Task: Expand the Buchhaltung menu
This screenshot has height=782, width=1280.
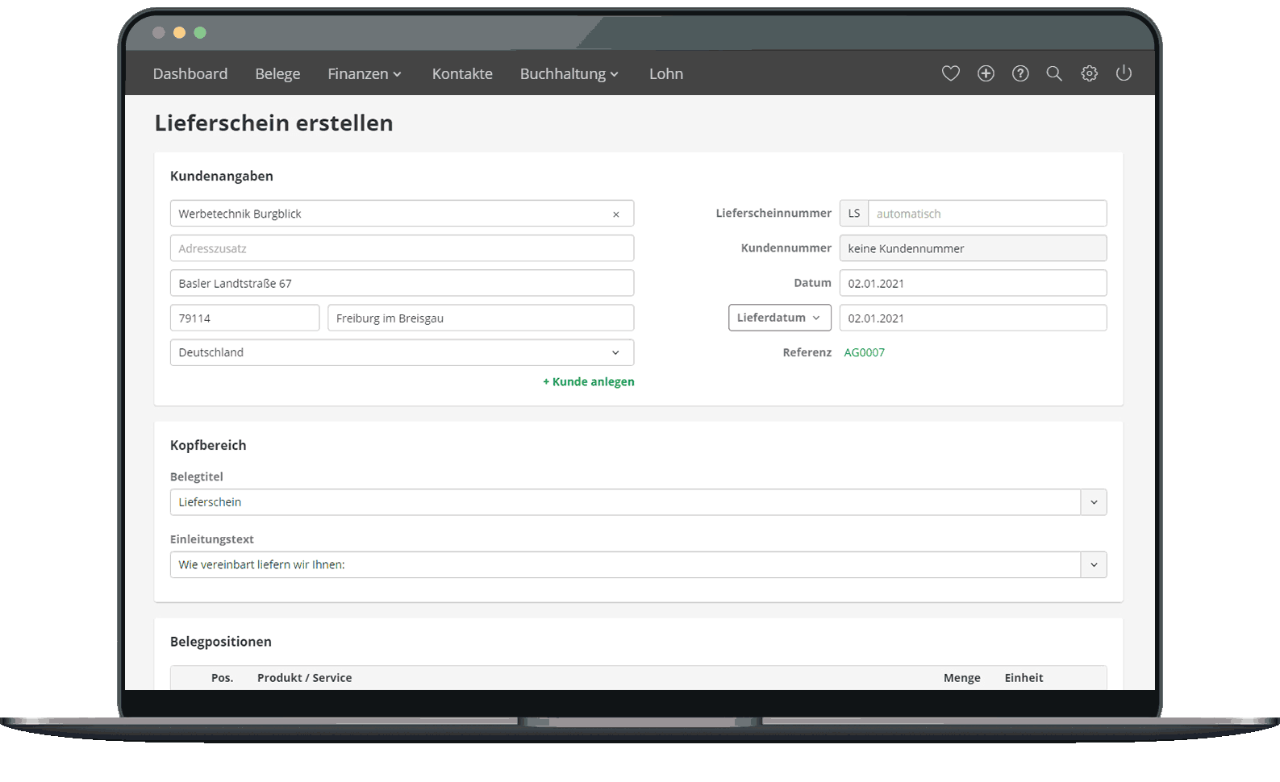Action: (569, 74)
